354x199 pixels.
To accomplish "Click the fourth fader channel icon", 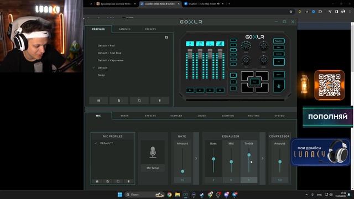I will 220,44.
